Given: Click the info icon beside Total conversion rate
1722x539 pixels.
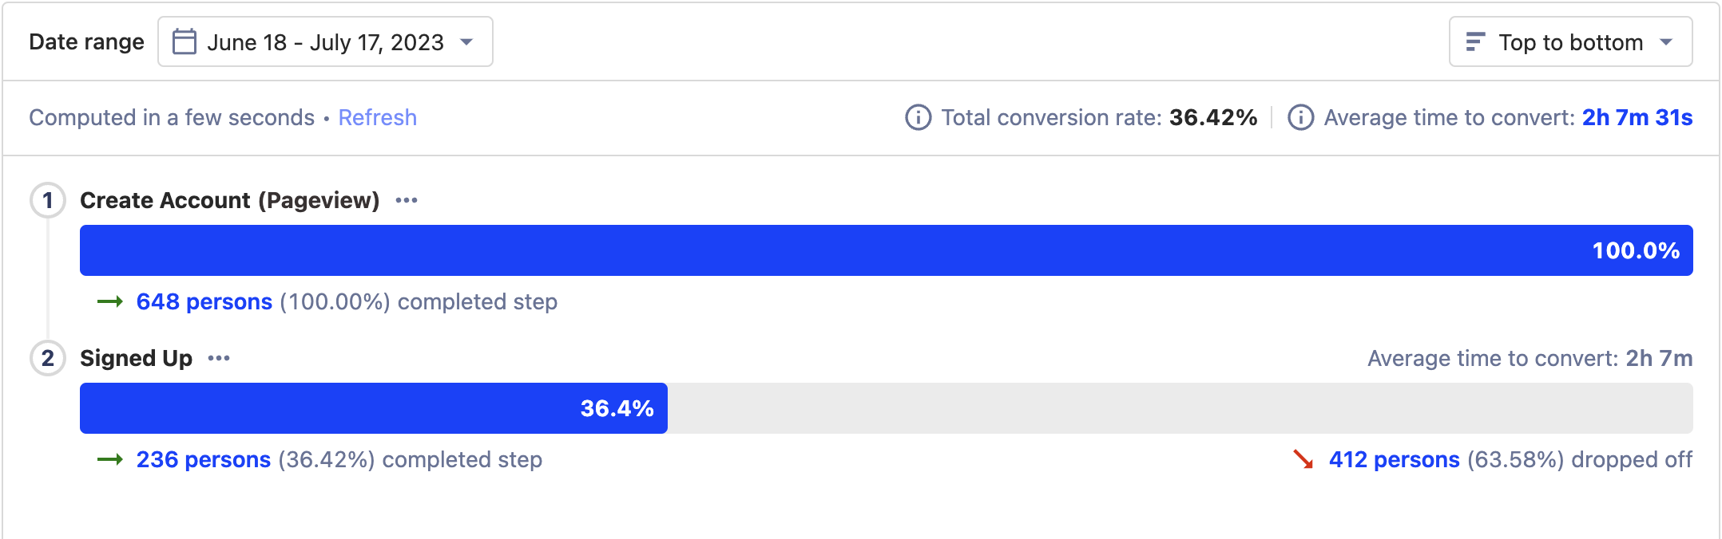Looking at the screenshot, I should click(x=918, y=117).
